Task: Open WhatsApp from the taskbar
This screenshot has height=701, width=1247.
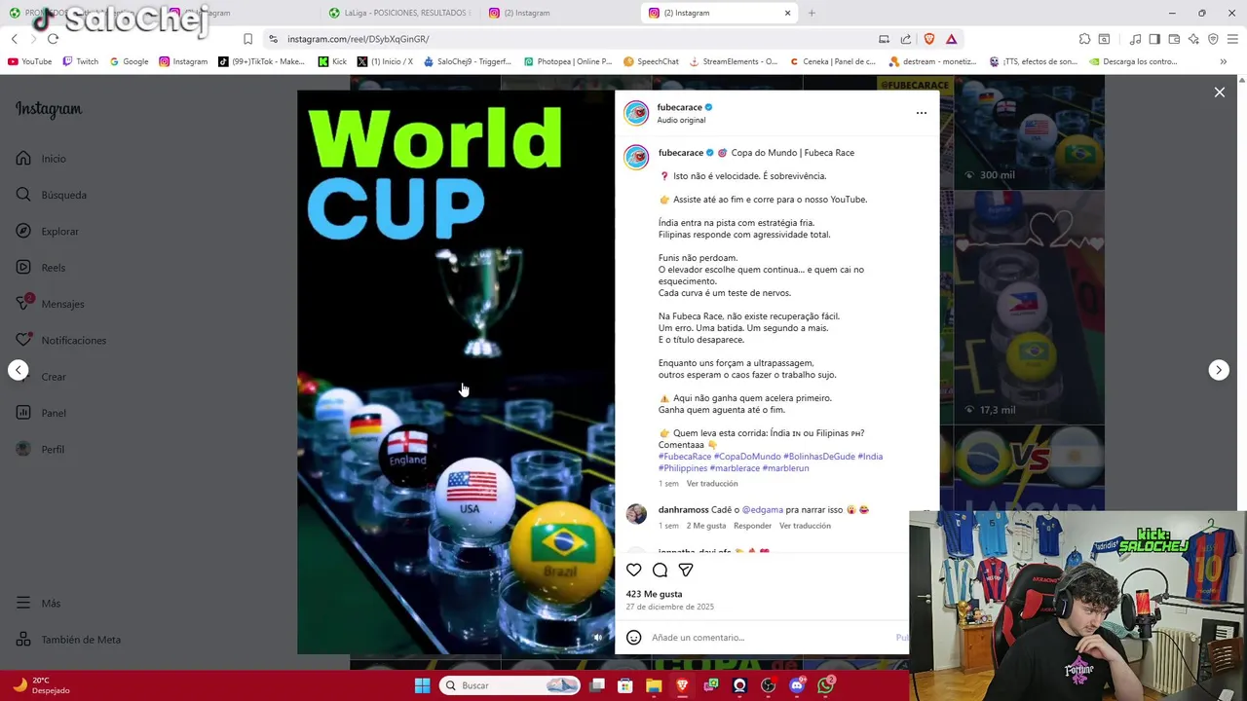Action: pos(826,685)
